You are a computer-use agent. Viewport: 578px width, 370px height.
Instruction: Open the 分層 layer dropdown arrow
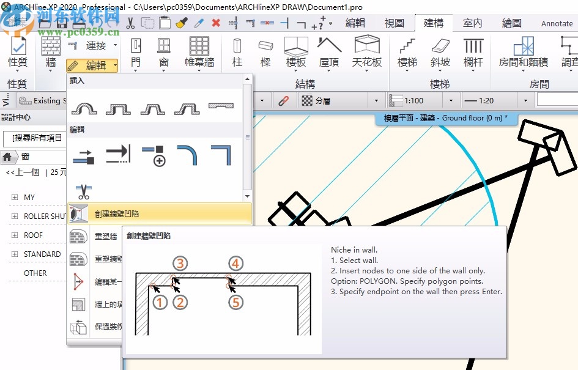tap(376, 101)
